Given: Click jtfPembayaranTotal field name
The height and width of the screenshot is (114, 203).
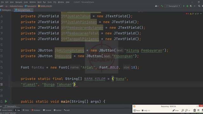Looking at the screenshot, I should (80, 33).
